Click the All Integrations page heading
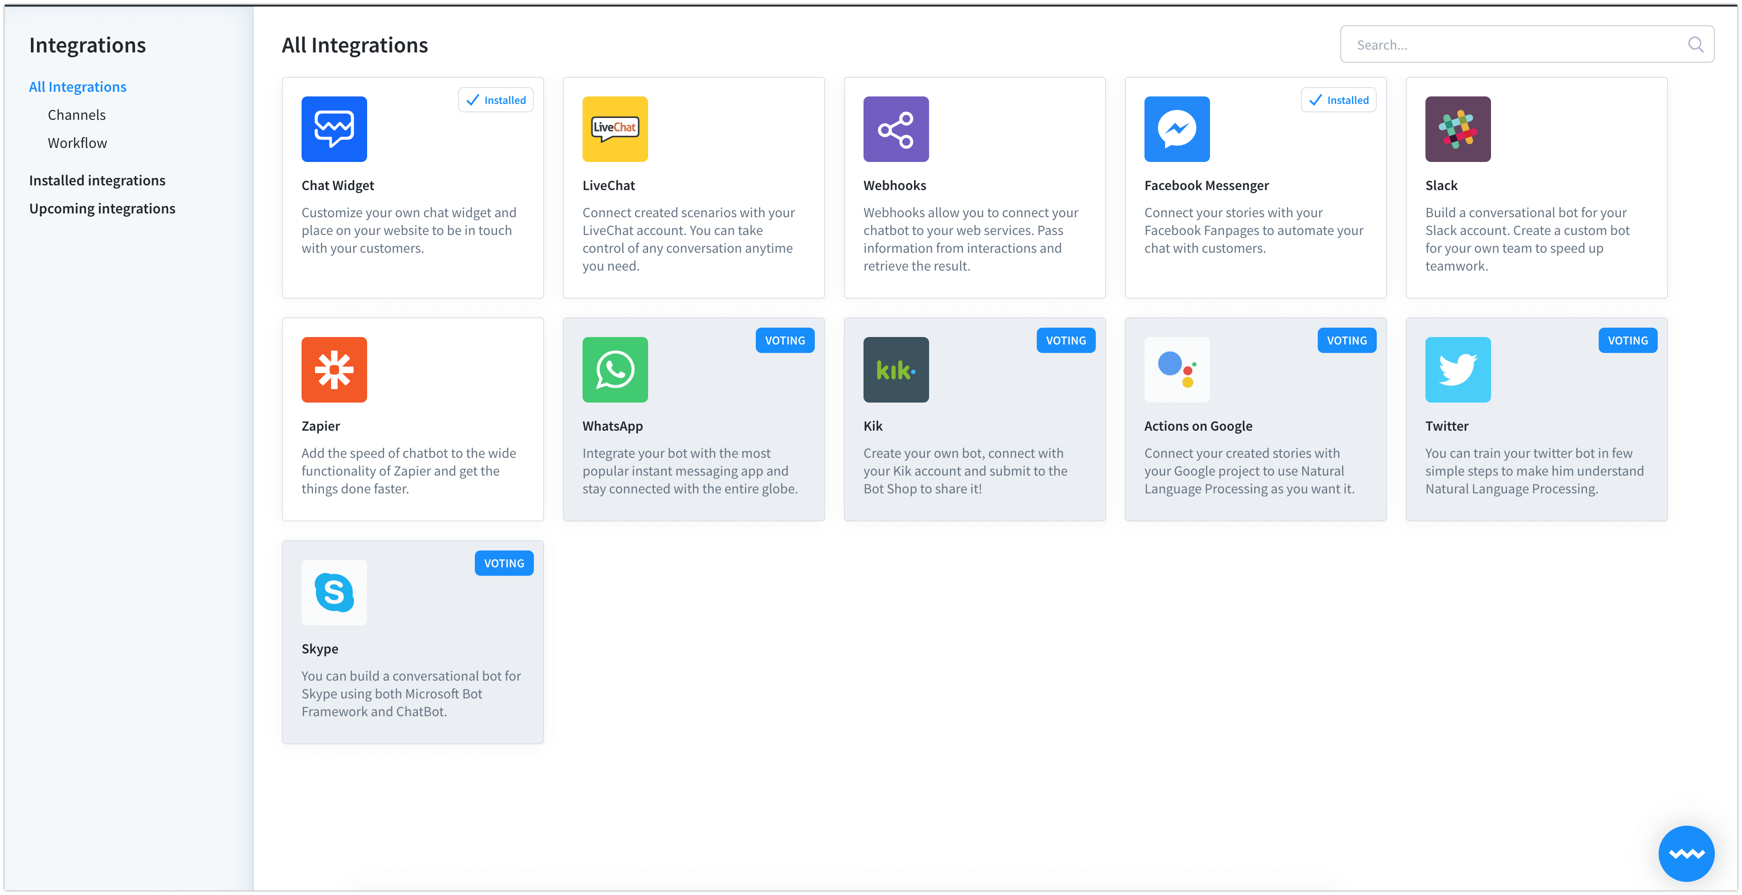The image size is (1742, 895). point(355,44)
